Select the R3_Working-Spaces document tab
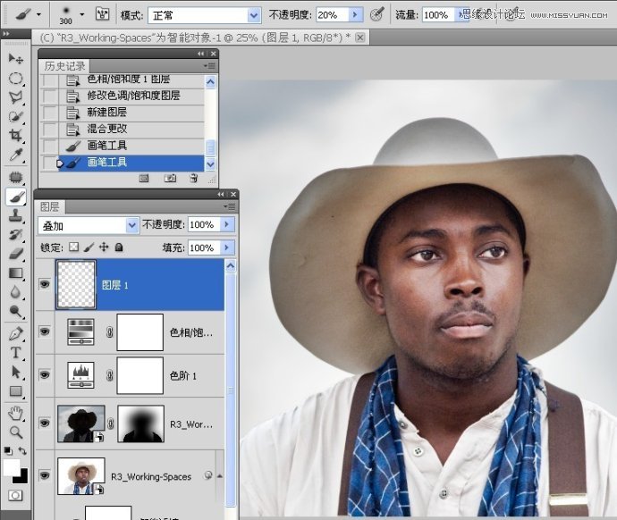The height and width of the screenshot is (520, 617). (x=201, y=38)
